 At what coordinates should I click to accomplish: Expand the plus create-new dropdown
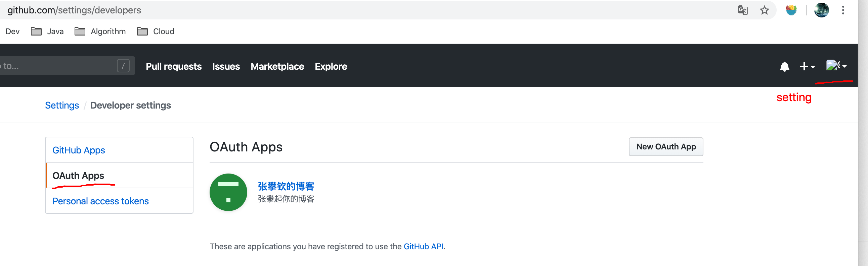pyautogui.click(x=807, y=66)
